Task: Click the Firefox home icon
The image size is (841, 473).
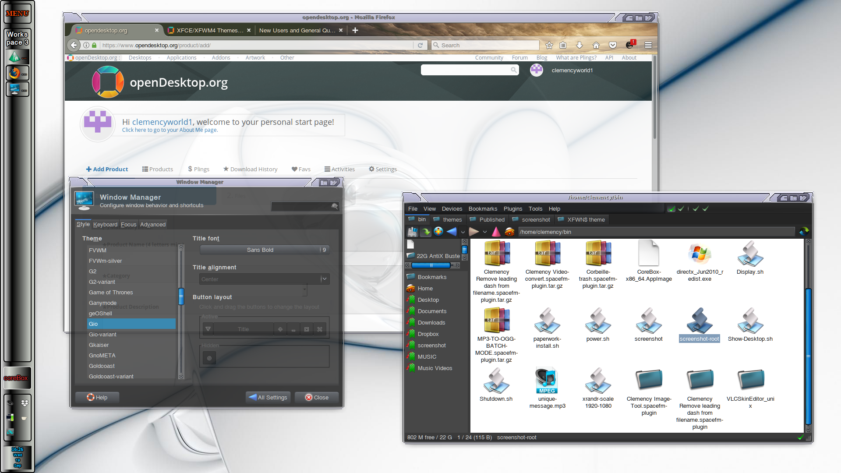Action: coord(596,45)
